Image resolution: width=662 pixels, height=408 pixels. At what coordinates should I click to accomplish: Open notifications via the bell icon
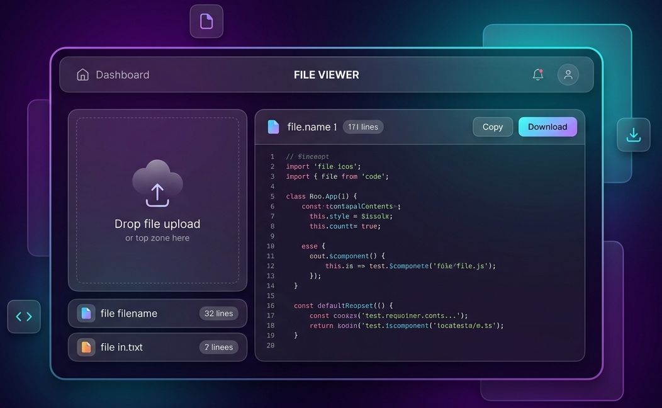click(x=538, y=74)
